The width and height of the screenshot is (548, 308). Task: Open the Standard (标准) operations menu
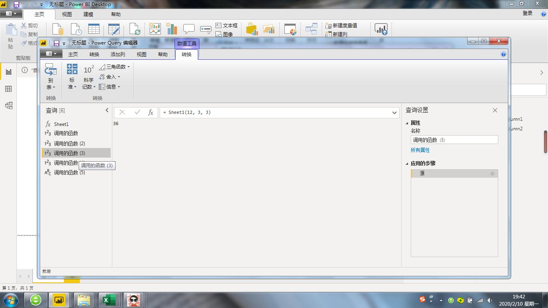(72, 77)
